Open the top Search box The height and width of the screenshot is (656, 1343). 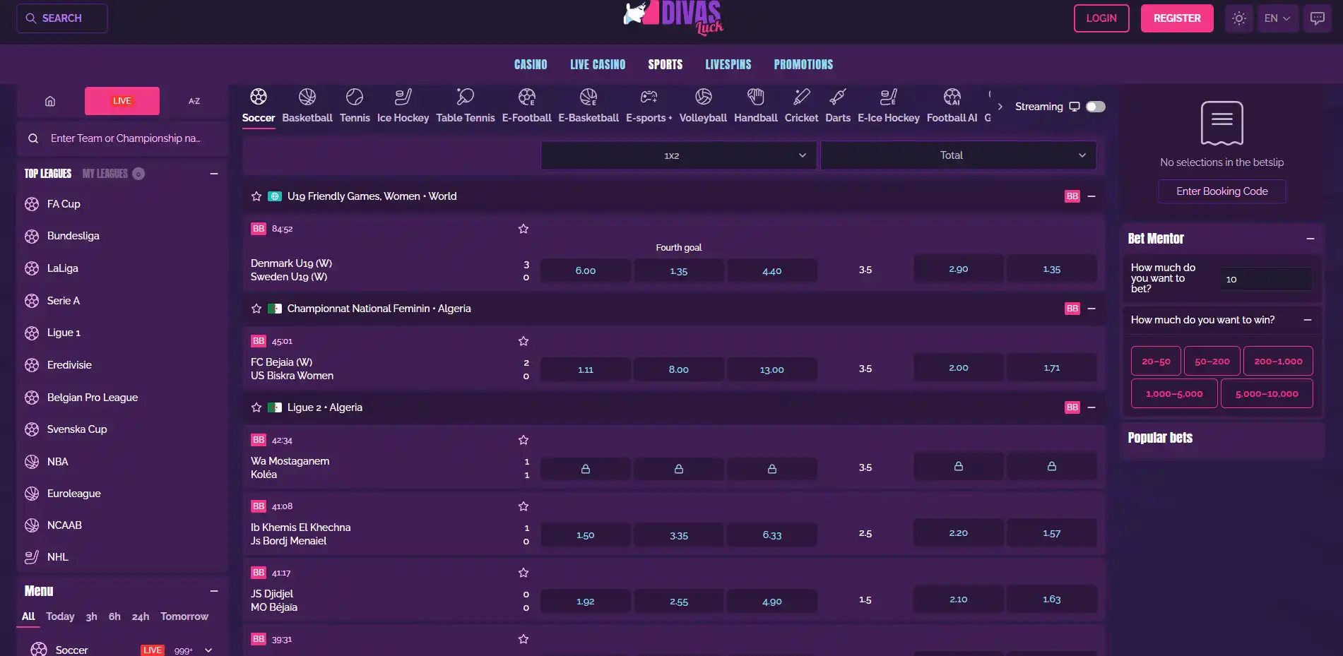point(62,18)
